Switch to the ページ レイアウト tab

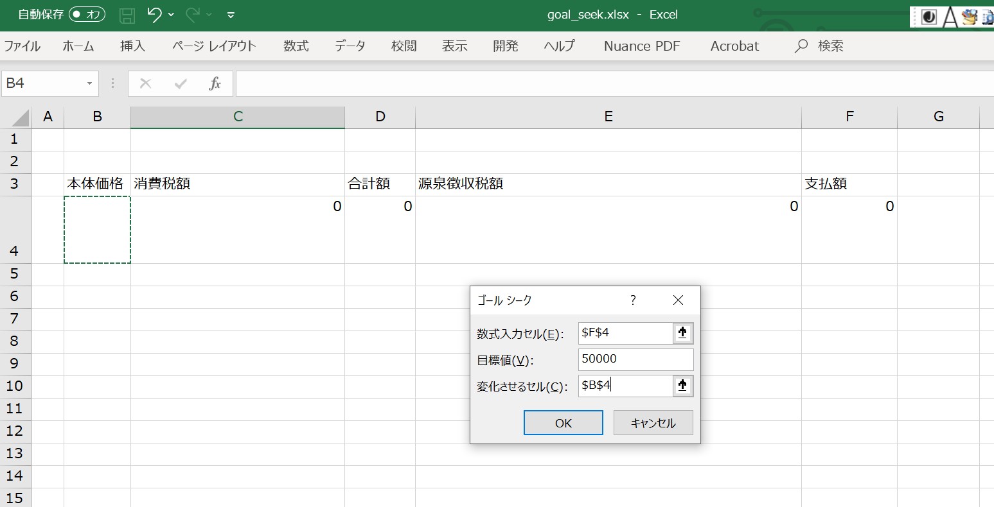[x=214, y=46]
